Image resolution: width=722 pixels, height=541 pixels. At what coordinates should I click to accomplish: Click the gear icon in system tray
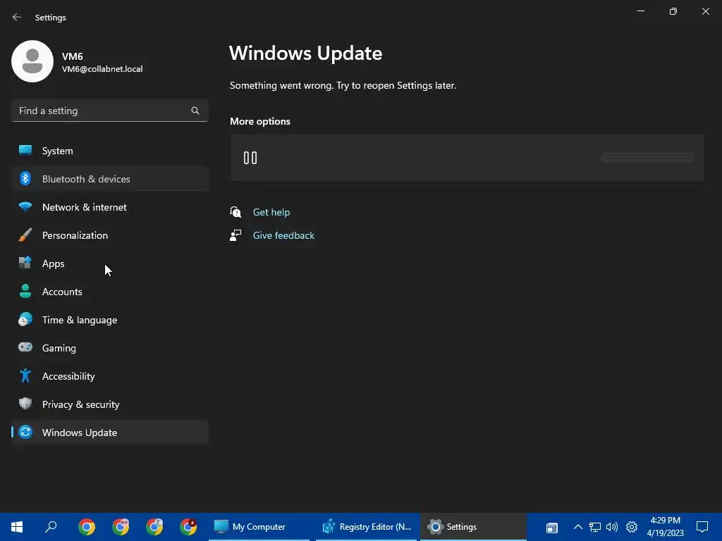pyautogui.click(x=632, y=527)
